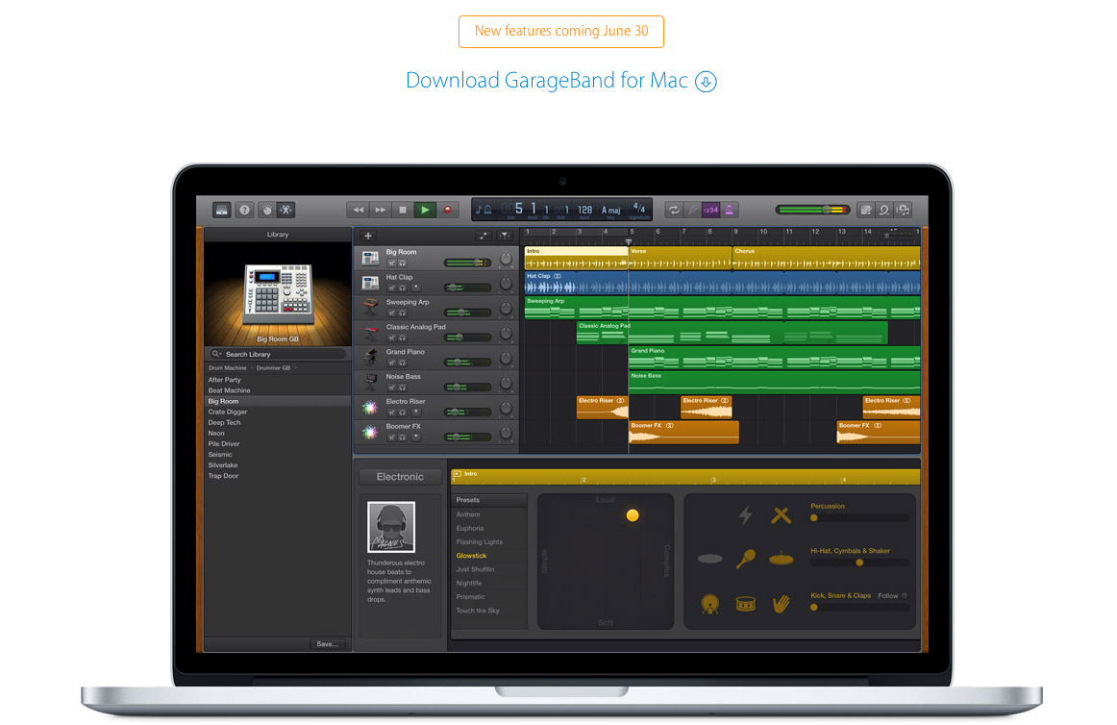Adjust the master volume slider
This screenshot has width=1117, height=725.
(812, 210)
